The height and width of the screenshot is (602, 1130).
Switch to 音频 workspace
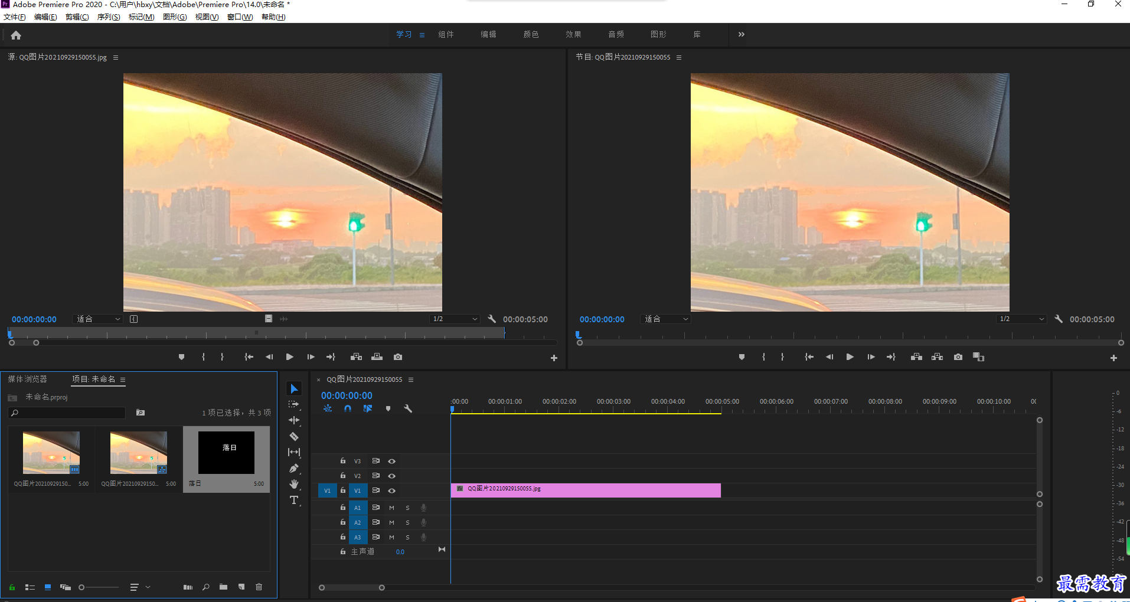point(616,34)
